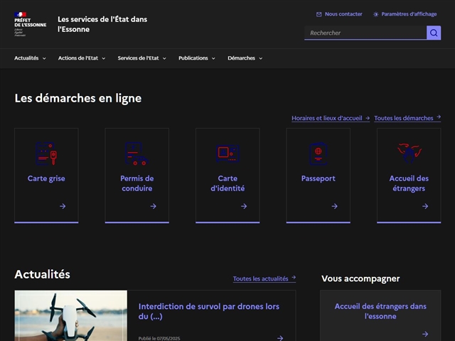Open the Interdiction de survol par drones article
455x341 pixels.
[x=209, y=311]
